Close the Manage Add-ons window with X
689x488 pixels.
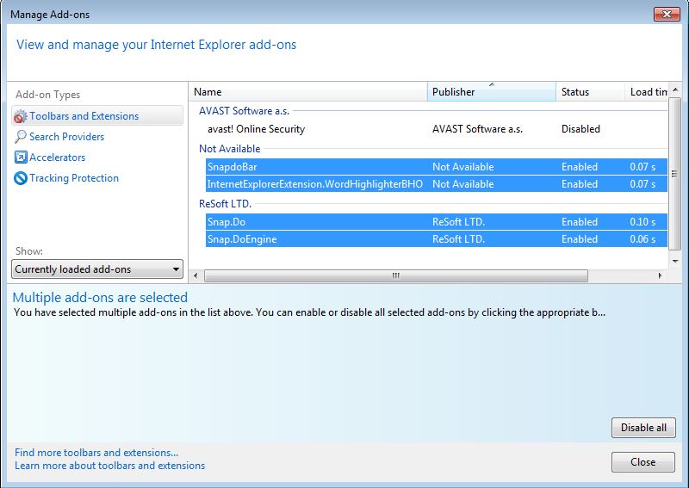[x=666, y=14]
